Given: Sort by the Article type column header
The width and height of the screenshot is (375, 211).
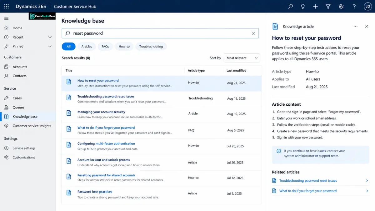Looking at the screenshot, I should (196, 71).
